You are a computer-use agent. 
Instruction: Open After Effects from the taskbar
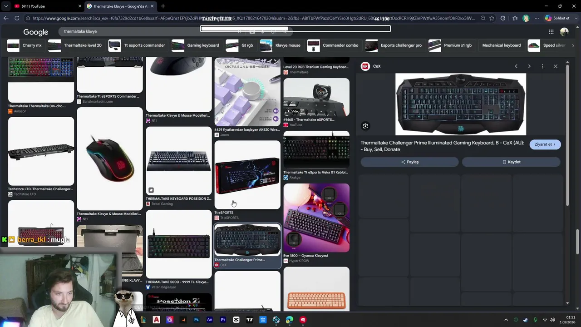pos(210,320)
